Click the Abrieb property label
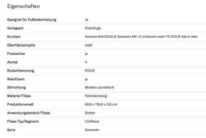 click(x=12, y=62)
